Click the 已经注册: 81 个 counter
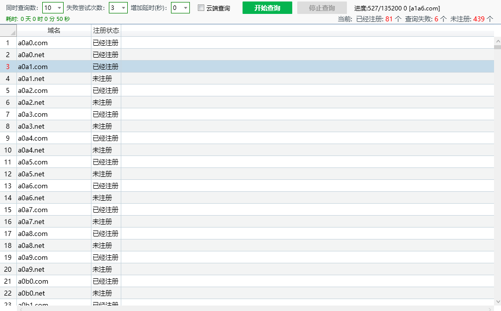 pos(379,19)
